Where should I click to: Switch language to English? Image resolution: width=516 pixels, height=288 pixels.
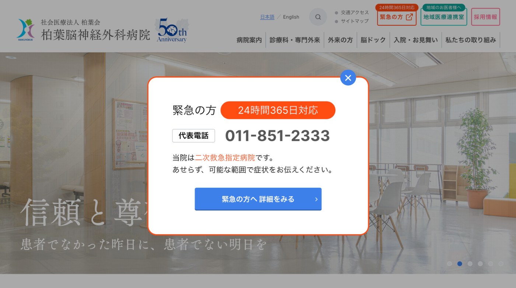point(291,17)
